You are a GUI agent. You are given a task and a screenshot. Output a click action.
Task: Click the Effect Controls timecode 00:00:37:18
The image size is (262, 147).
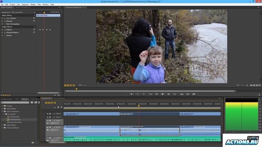click(x=7, y=95)
